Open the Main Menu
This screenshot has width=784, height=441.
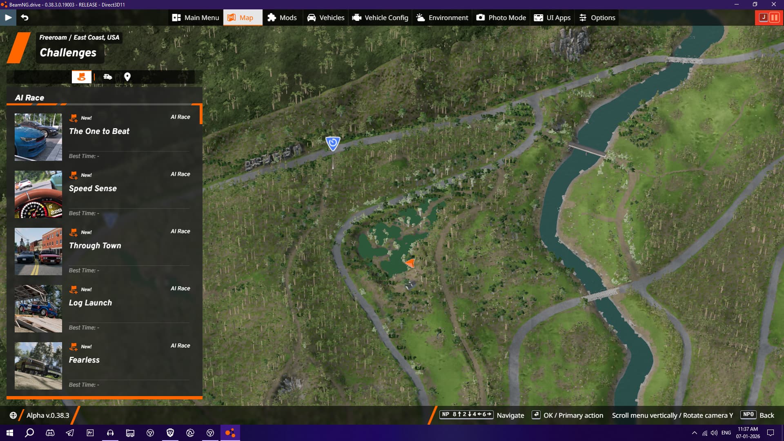coord(196,18)
